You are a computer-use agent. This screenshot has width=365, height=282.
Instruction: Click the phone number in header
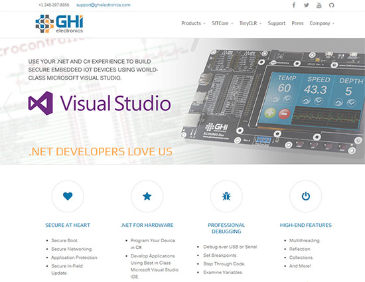54,5
